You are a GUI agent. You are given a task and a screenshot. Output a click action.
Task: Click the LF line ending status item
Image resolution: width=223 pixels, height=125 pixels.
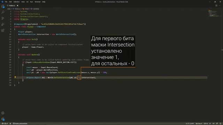210,124
